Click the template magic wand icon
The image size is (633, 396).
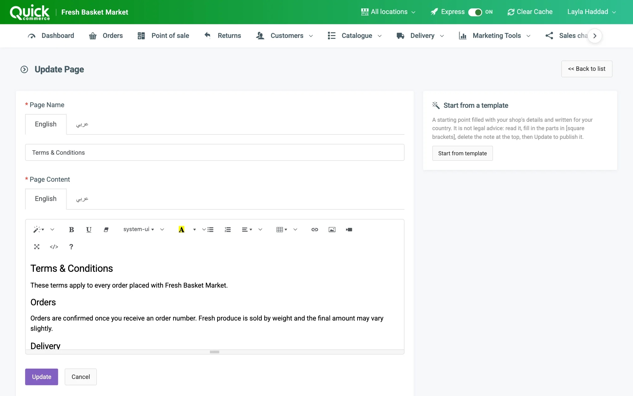click(x=436, y=105)
